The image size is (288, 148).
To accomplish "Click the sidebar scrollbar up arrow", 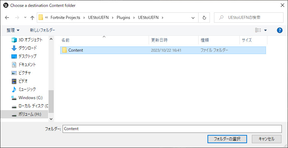I will point(51,39).
